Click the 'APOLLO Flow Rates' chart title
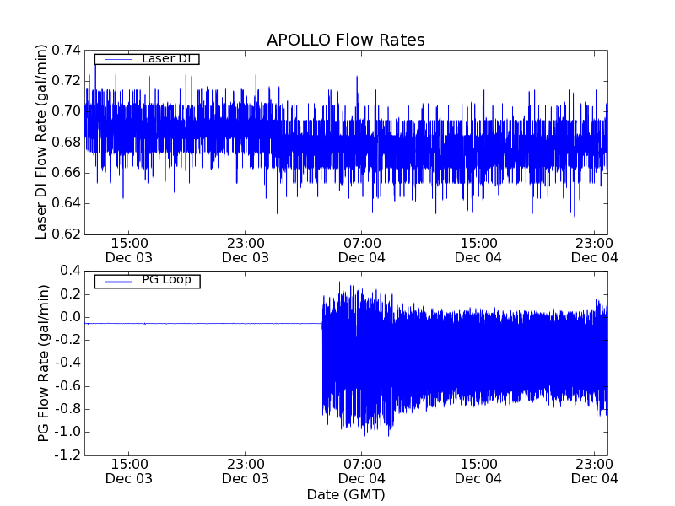The width and height of the screenshot is (675, 506). (x=346, y=40)
